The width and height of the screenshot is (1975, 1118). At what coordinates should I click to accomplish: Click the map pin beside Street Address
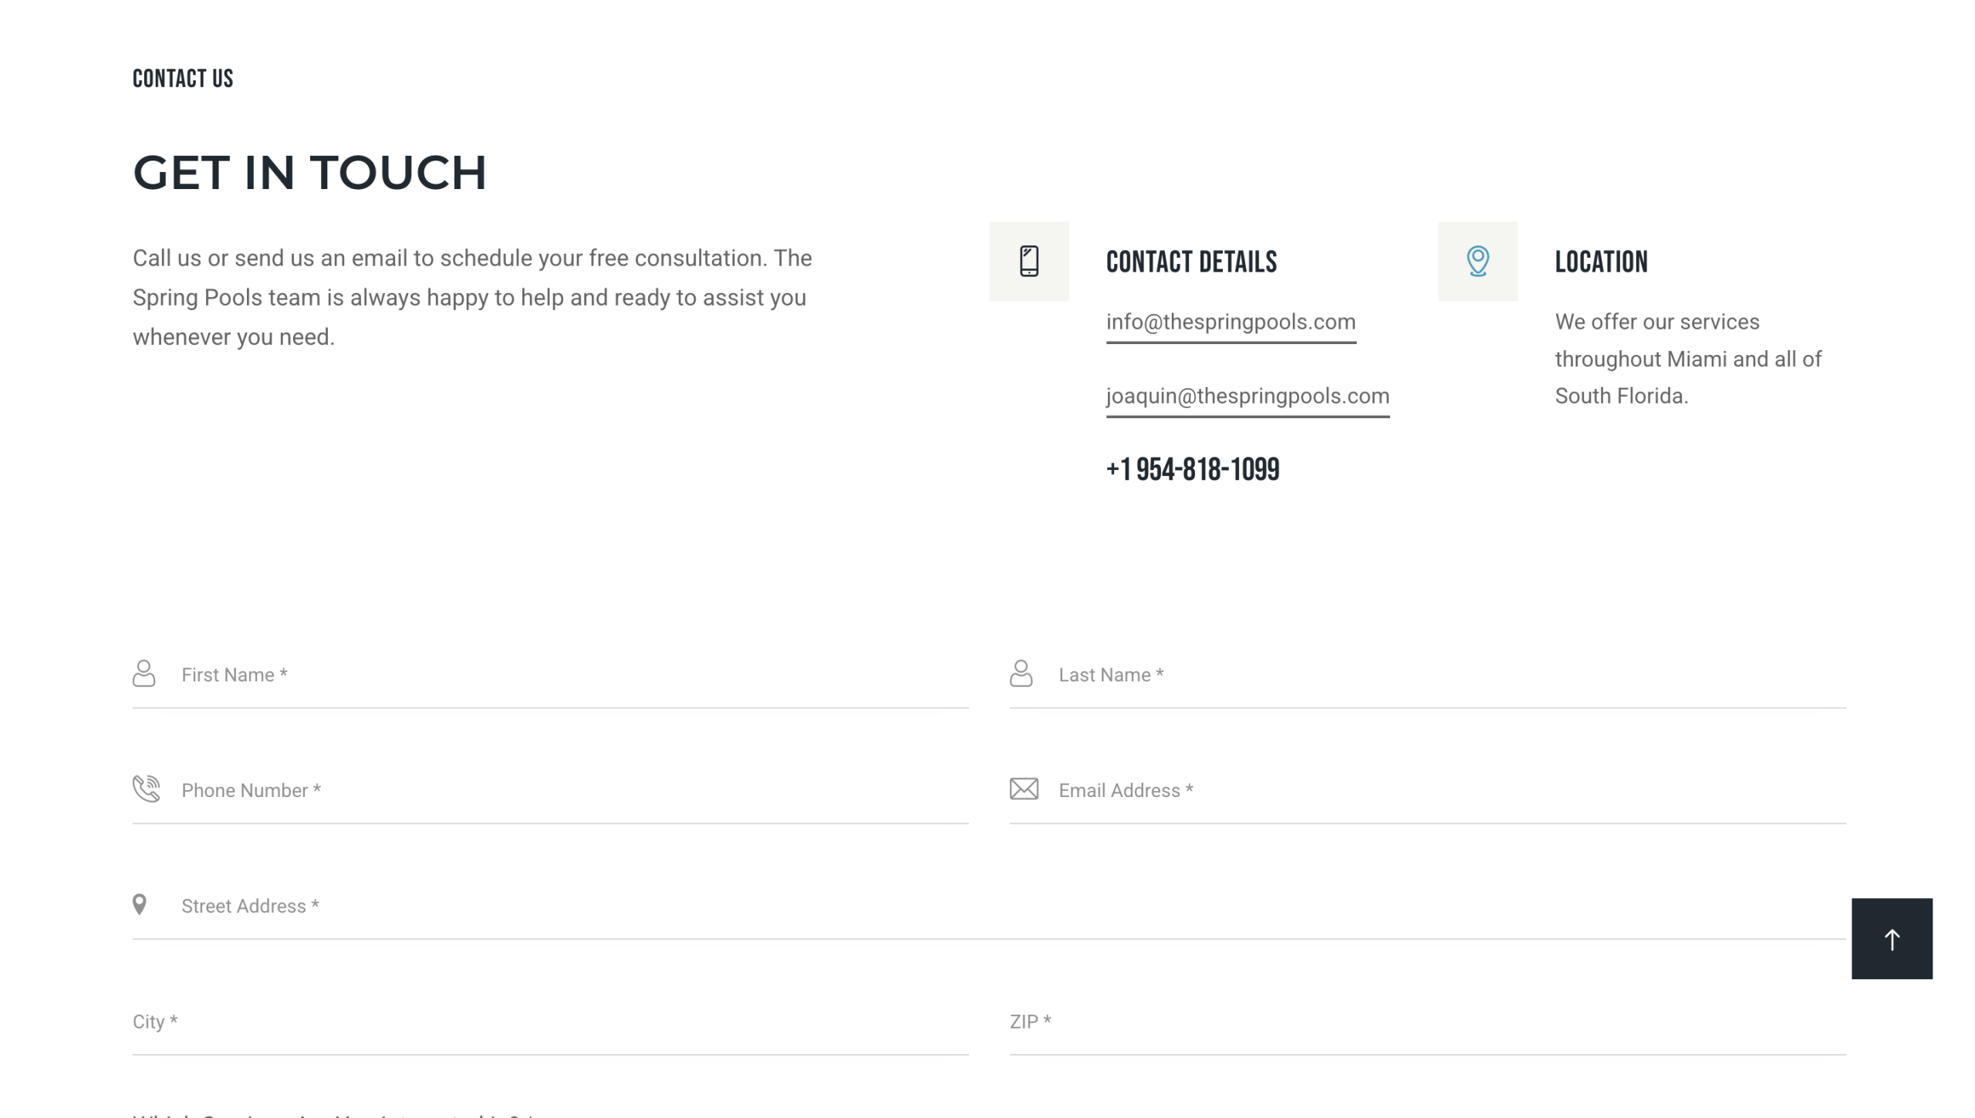point(140,904)
